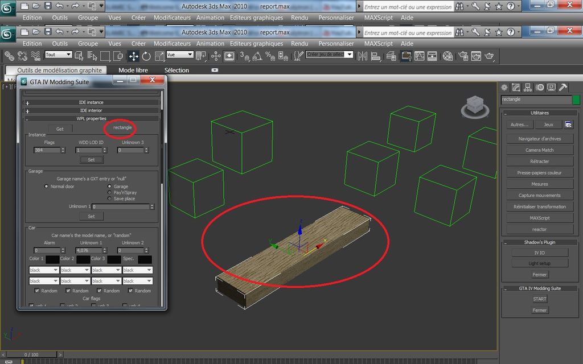The height and width of the screenshot is (364, 583).
Task: Click the Use Pivot Point Center icon
Action: click(x=201, y=56)
